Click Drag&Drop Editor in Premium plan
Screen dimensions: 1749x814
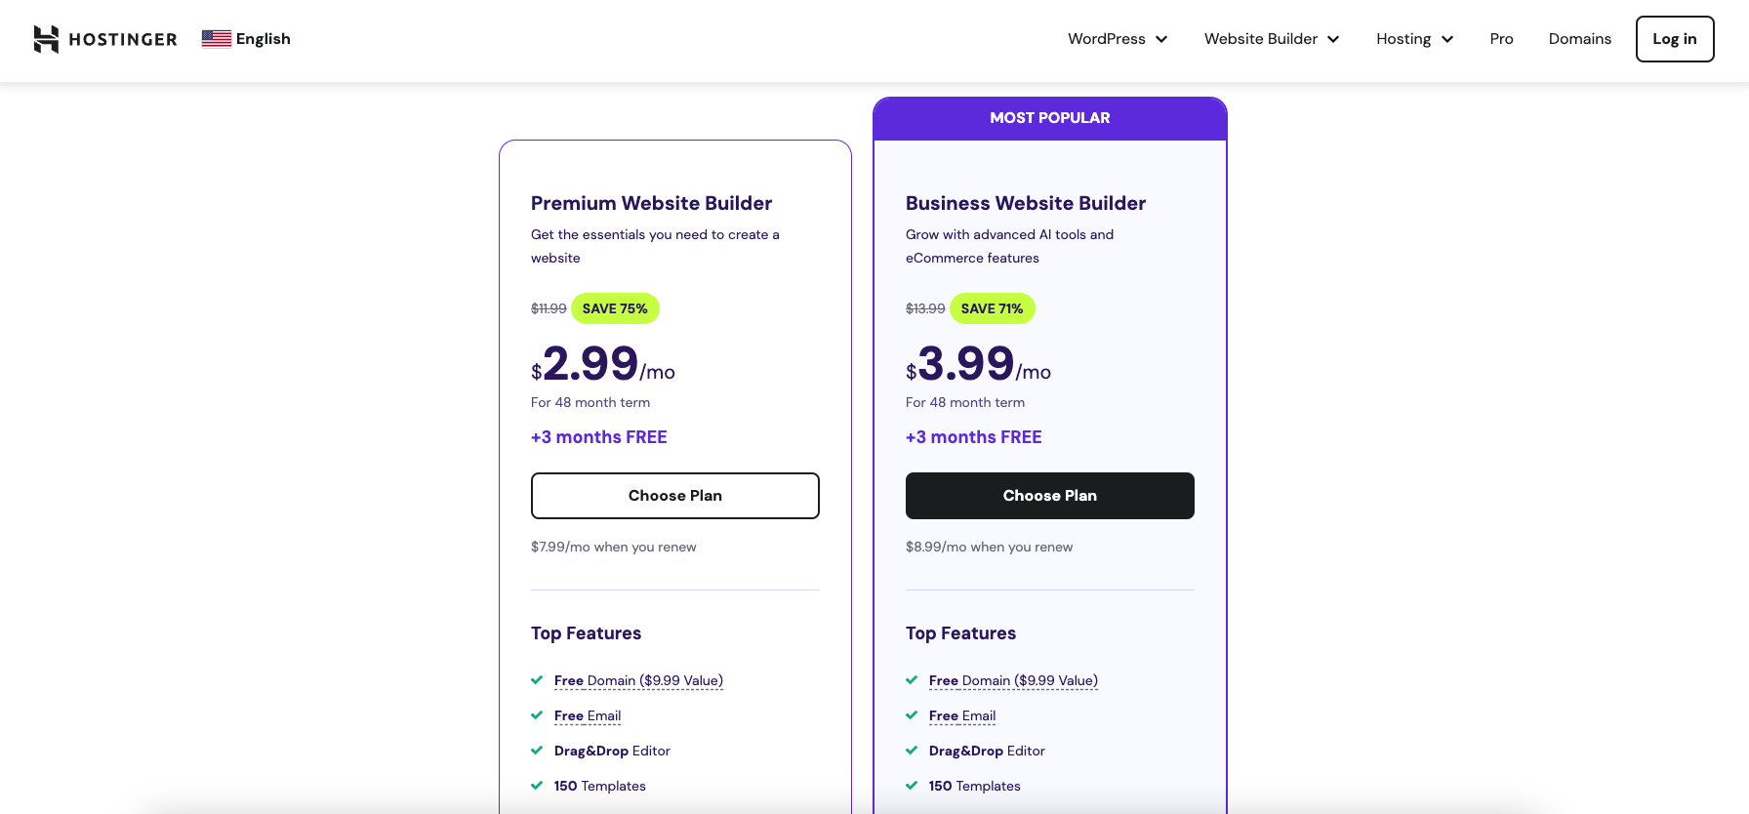coord(612,751)
